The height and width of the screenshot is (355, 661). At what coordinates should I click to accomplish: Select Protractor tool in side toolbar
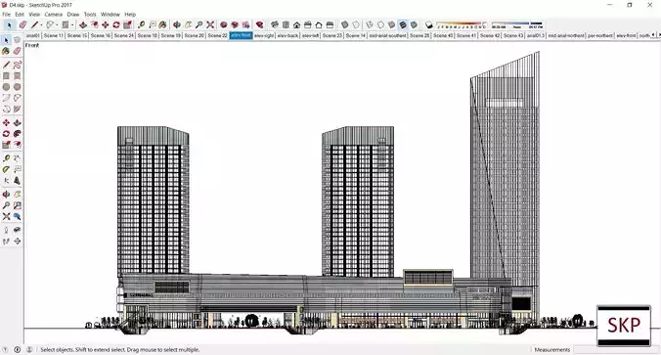point(6,169)
